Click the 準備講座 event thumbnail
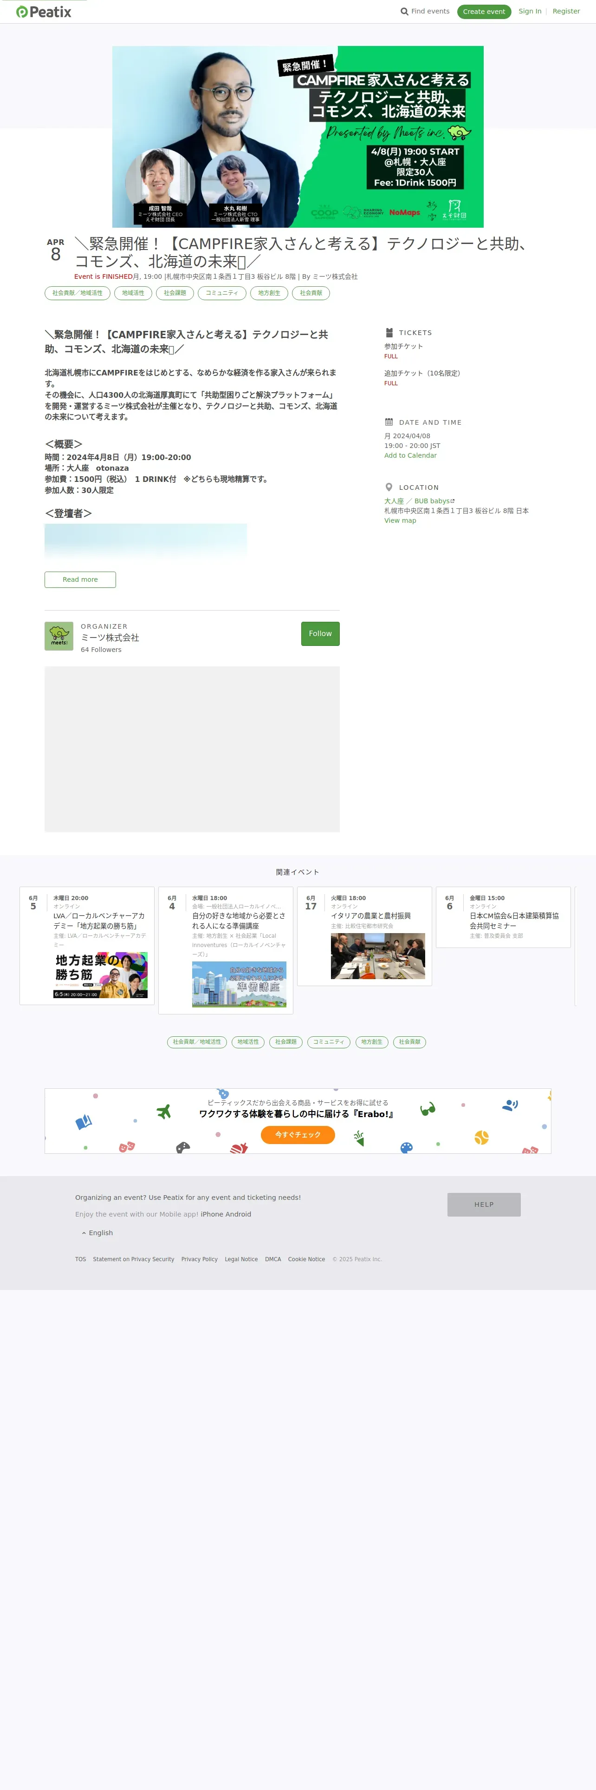The width and height of the screenshot is (596, 1790). (240, 984)
